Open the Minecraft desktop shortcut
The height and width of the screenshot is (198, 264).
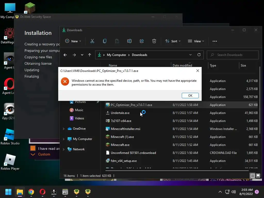30,8
